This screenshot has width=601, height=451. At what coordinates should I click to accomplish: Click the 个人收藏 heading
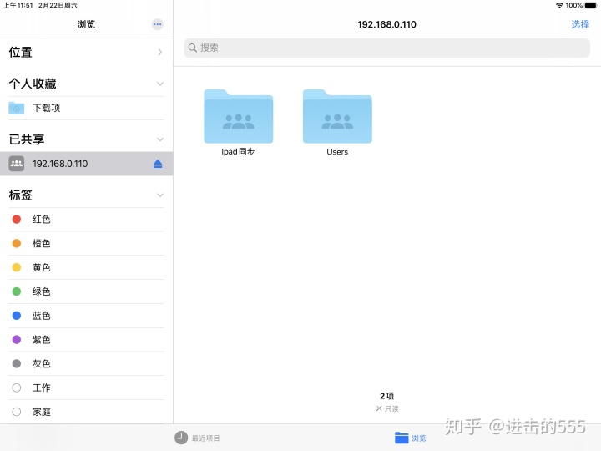(33, 84)
